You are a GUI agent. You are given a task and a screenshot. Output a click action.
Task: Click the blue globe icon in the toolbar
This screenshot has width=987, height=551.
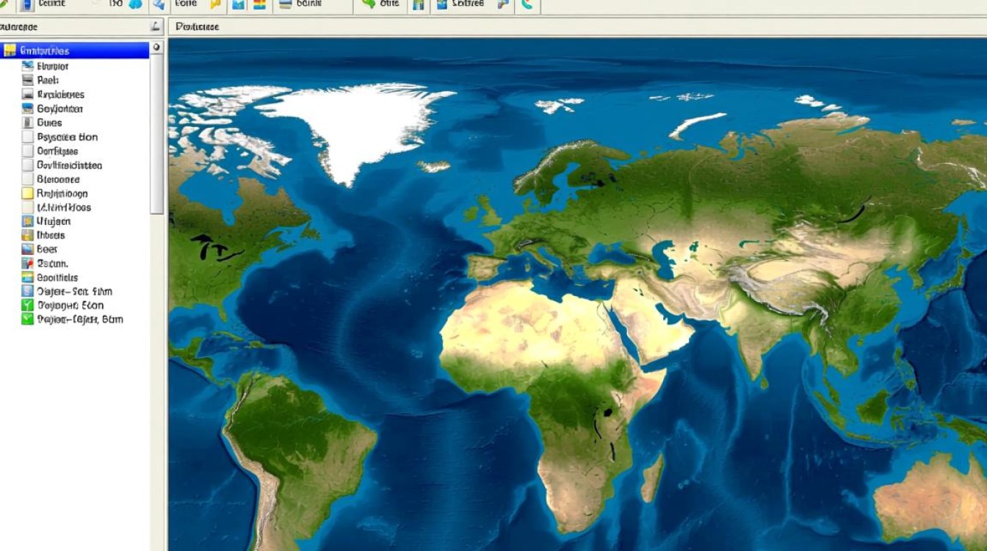(x=135, y=4)
